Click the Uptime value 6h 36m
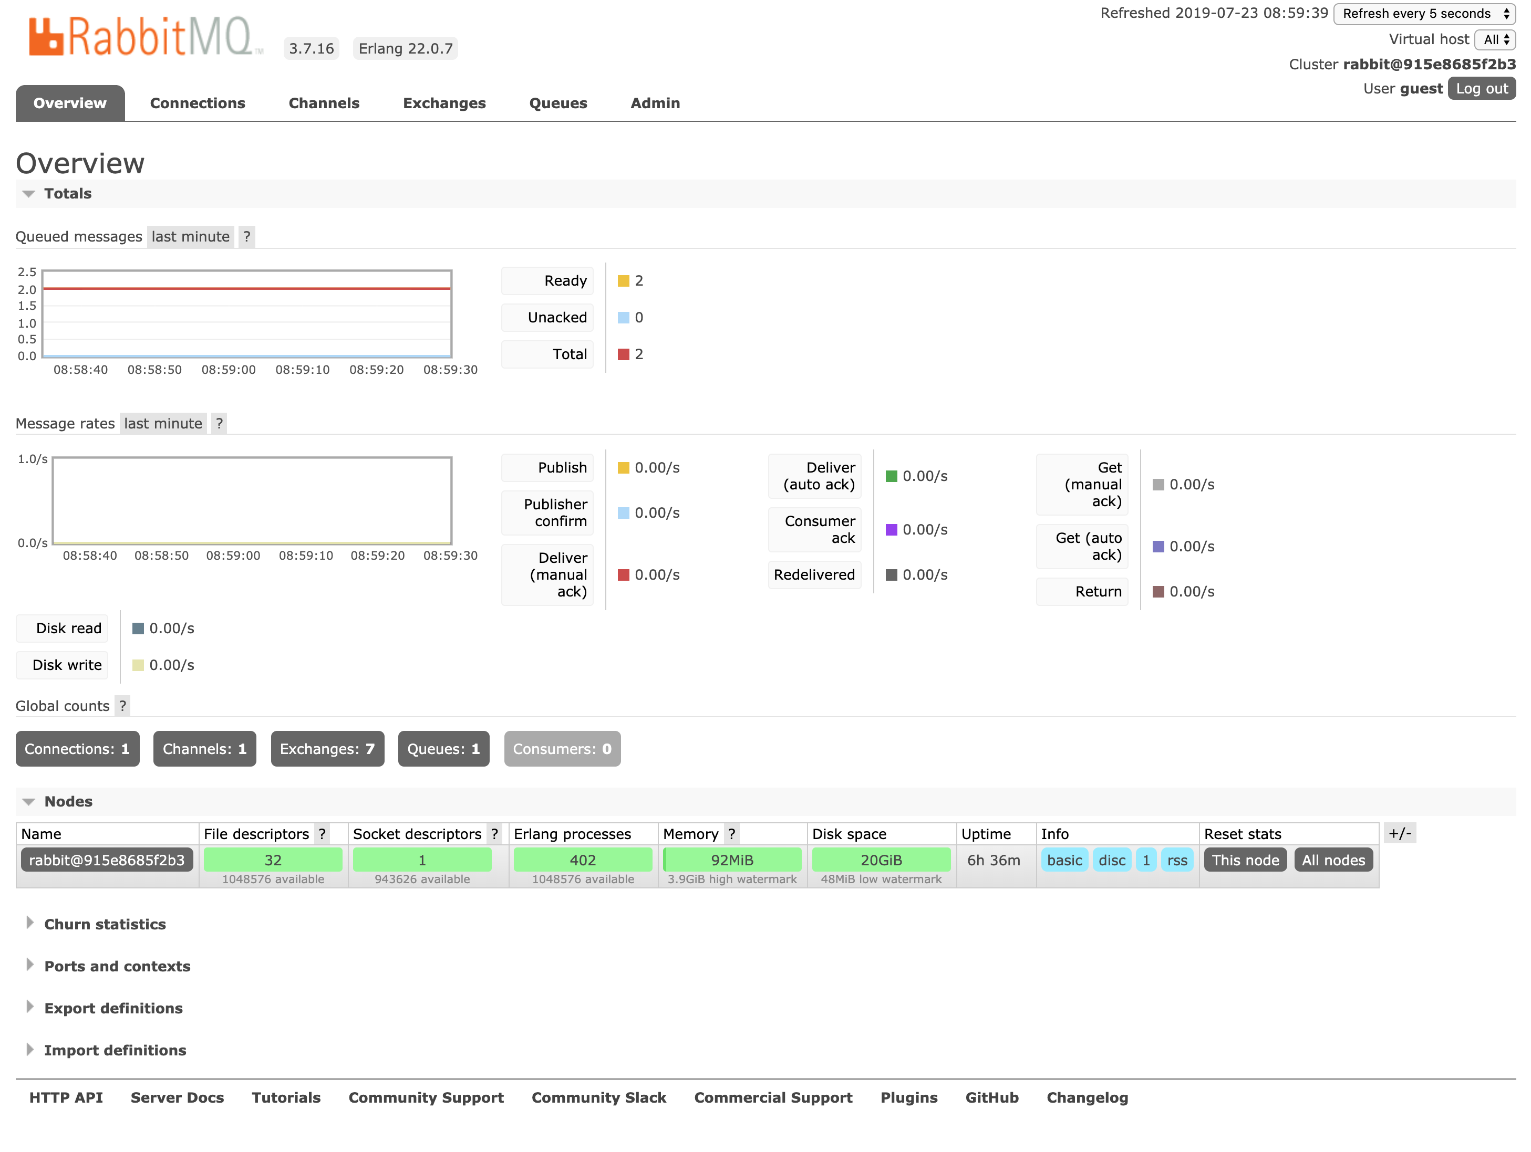The height and width of the screenshot is (1152, 1531). pyautogui.click(x=993, y=860)
